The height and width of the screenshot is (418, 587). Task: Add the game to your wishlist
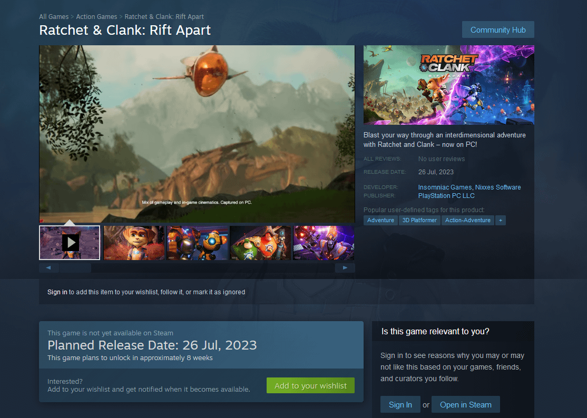pyautogui.click(x=310, y=385)
